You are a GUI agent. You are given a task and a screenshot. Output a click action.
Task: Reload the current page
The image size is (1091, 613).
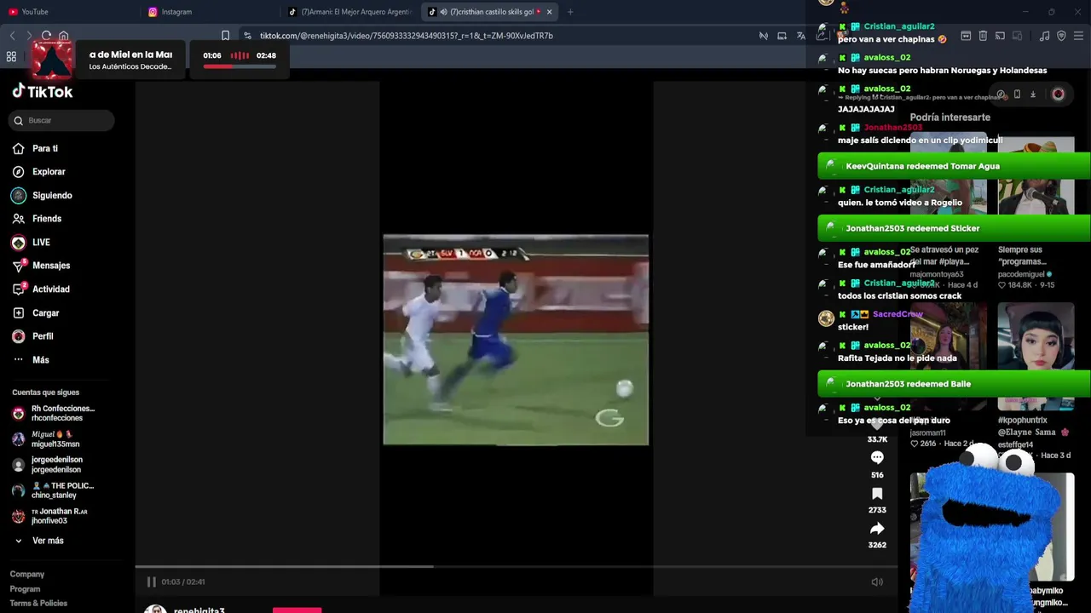coord(46,36)
